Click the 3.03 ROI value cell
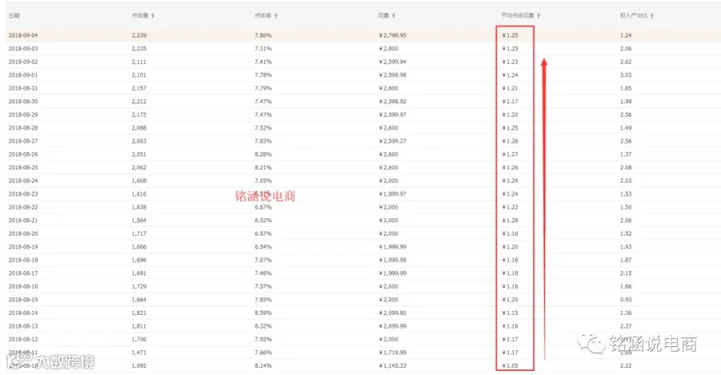This screenshot has height=375, width=721. pyautogui.click(x=626, y=75)
